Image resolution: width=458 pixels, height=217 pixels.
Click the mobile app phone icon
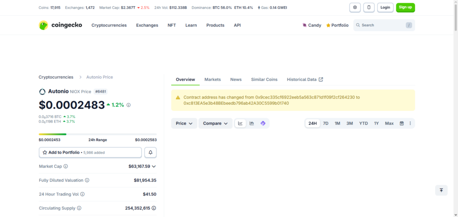(369, 8)
